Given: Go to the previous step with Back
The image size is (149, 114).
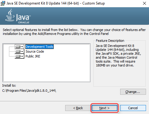Looking at the screenshot, I should point(78,108).
